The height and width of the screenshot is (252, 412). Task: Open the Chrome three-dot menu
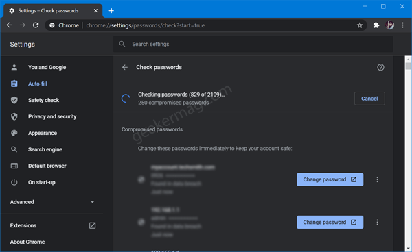[402, 25]
